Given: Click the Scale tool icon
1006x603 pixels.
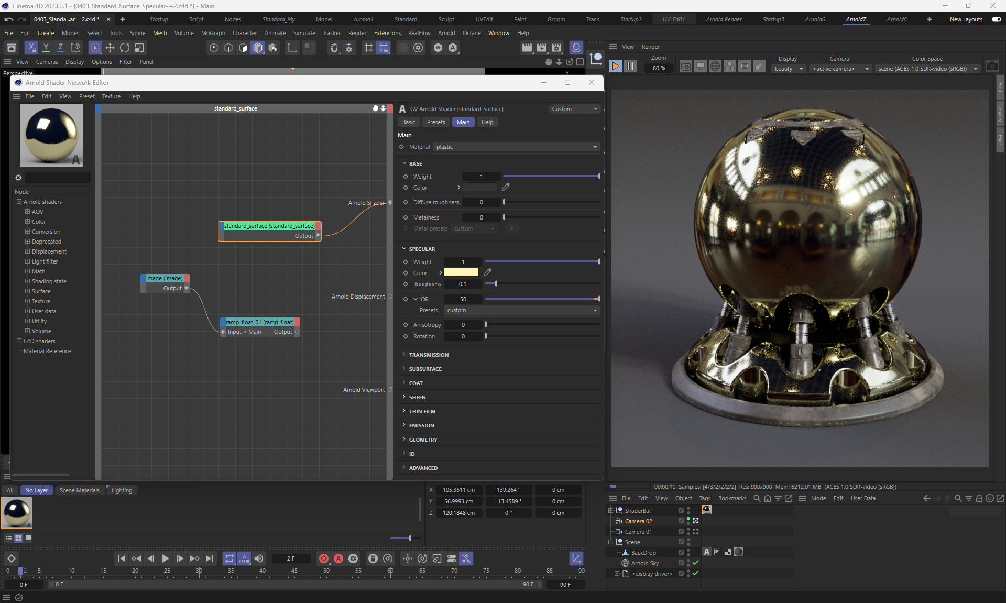Looking at the screenshot, I should [x=139, y=48].
